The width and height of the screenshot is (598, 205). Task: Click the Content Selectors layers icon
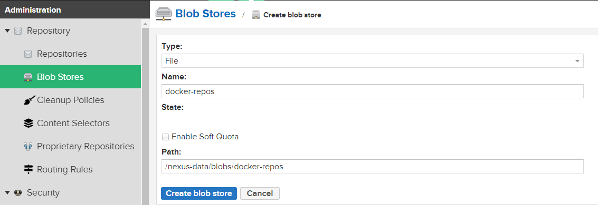point(28,124)
